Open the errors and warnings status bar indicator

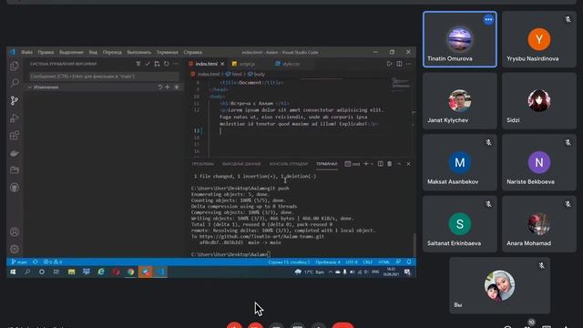point(53,261)
